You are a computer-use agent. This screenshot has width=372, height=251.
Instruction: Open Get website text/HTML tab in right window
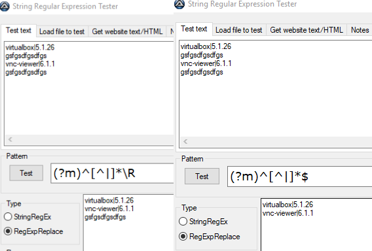(307, 30)
